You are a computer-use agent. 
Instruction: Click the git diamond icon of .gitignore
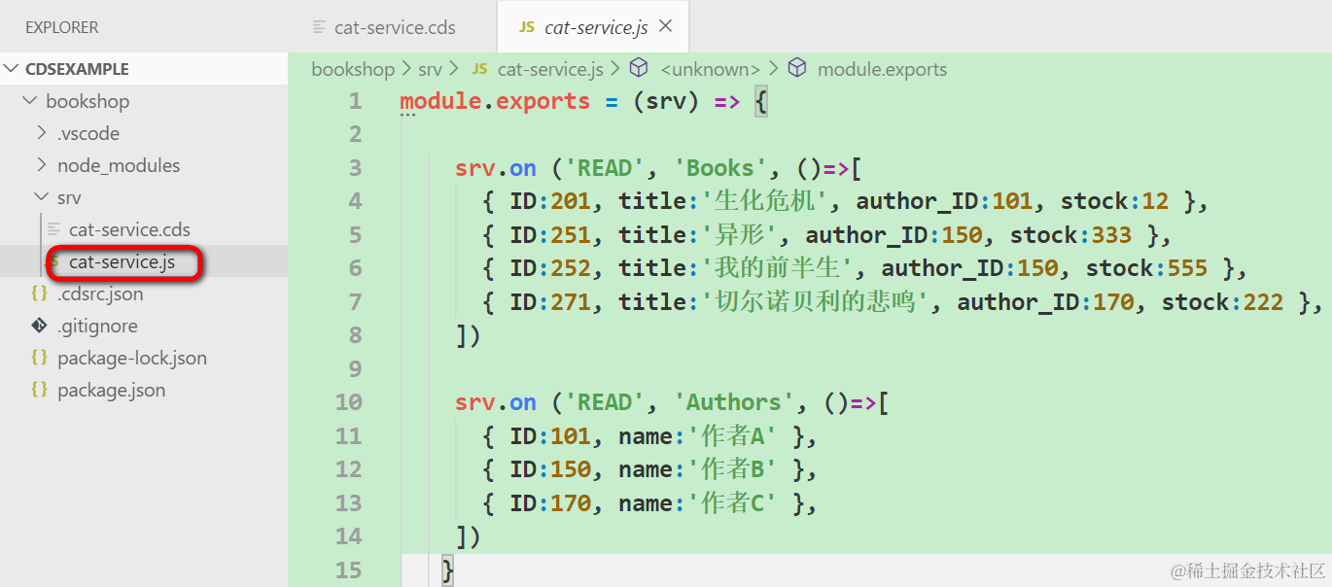(39, 326)
